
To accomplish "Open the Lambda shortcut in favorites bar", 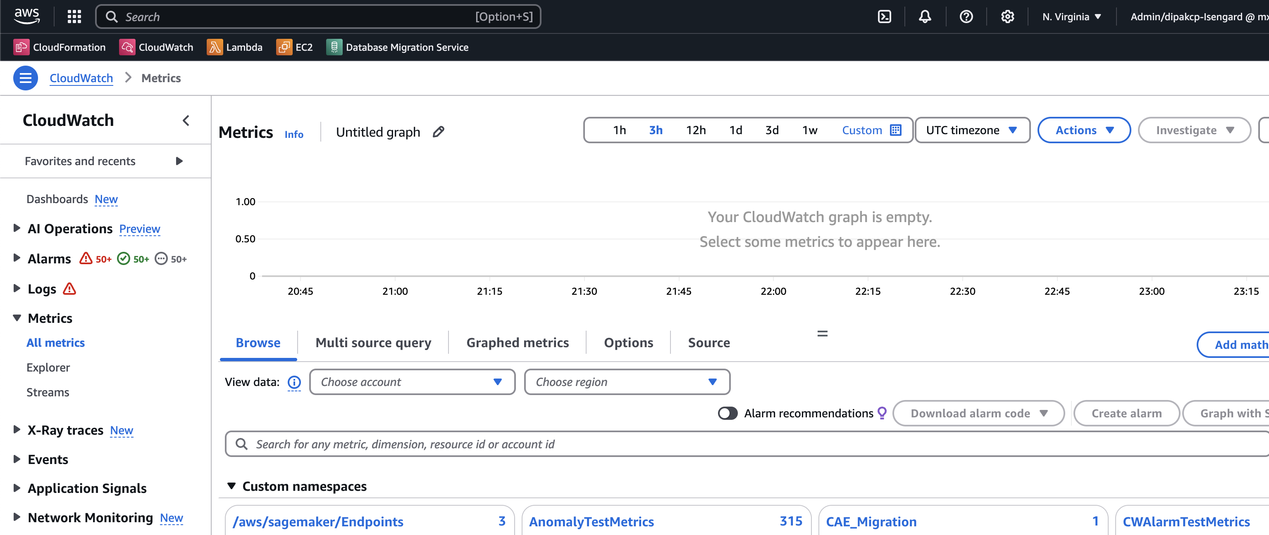I will click(234, 47).
